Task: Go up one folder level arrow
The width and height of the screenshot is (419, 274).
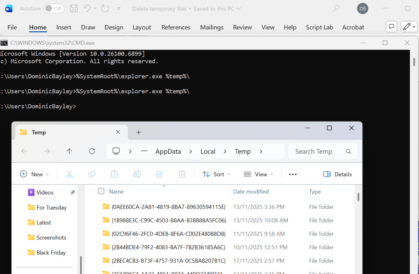Action: click(69, 151)
